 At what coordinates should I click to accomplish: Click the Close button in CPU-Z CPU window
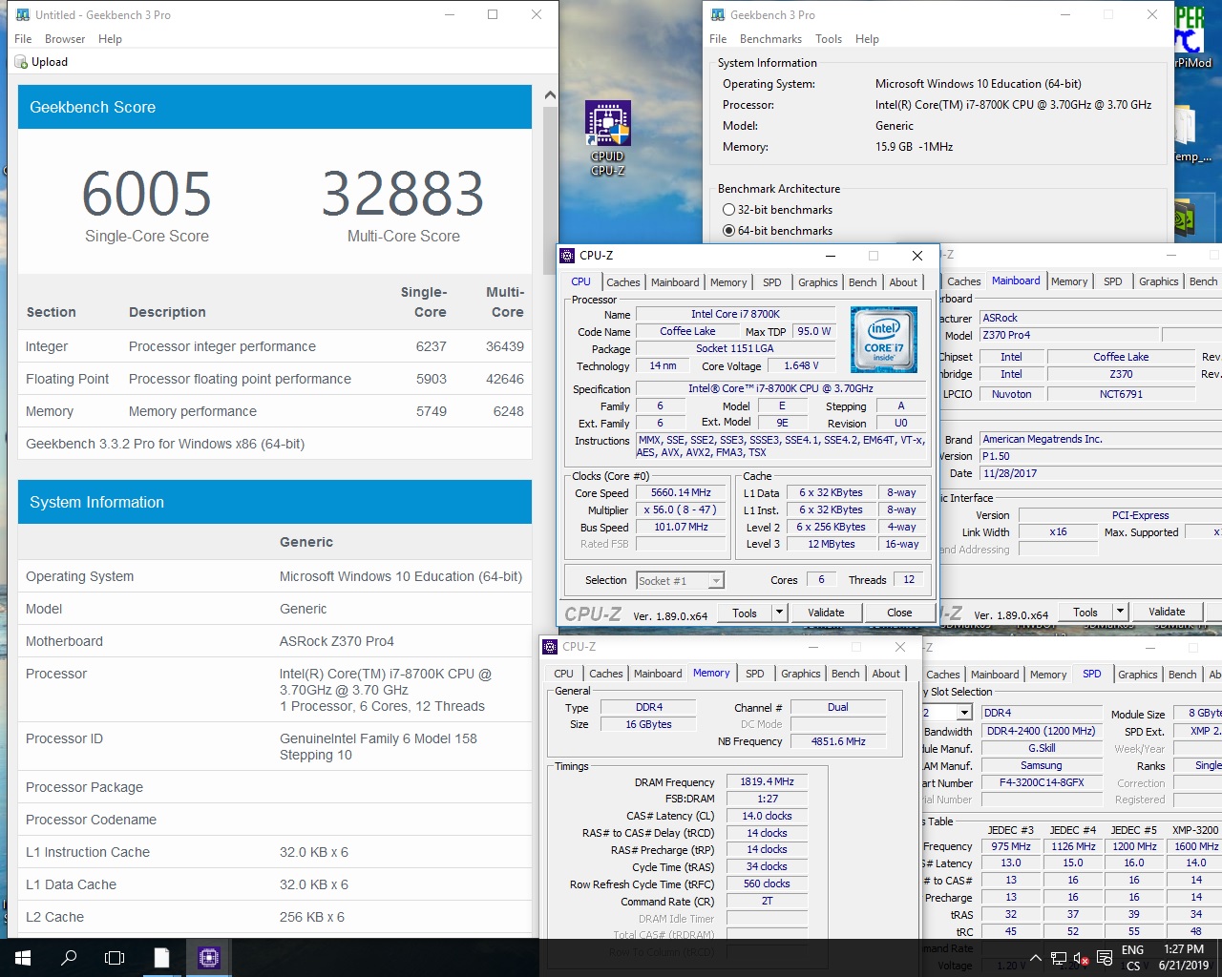899,613
